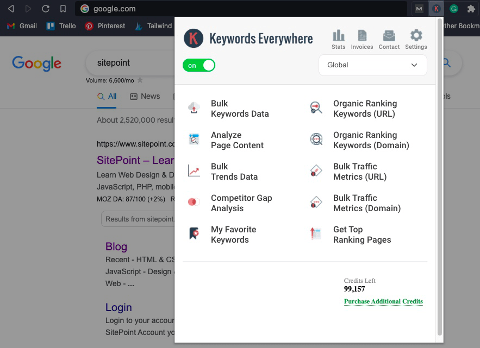Open the Tailwind bookmark
480x348 pixels.
(153, 26)
